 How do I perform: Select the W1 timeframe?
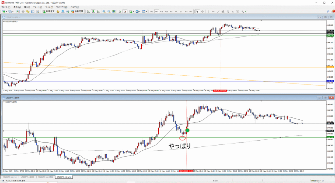[186, 11]
